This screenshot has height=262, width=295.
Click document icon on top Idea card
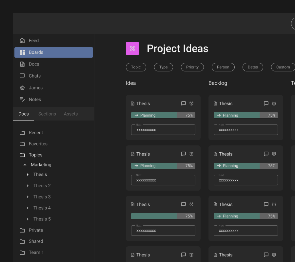133,103
